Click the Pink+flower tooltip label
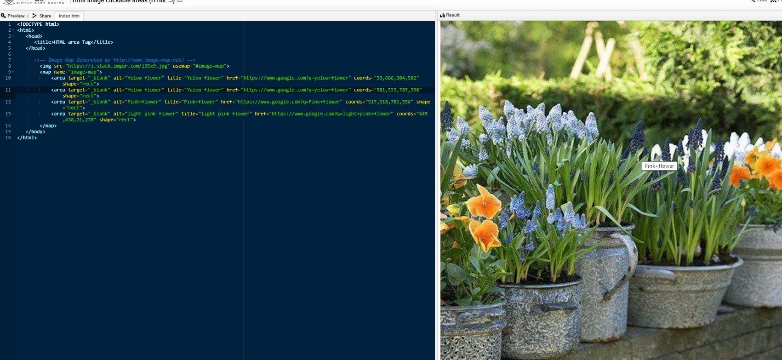 click(x=659, y=166)
